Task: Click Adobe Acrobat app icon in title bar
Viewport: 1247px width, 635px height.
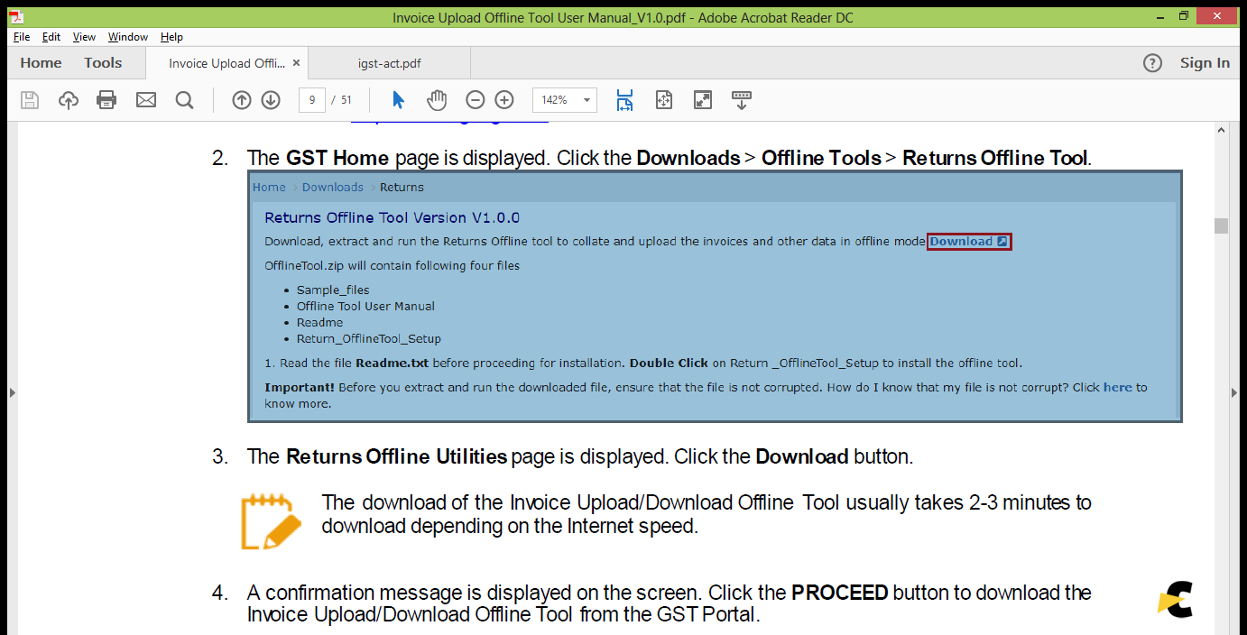Action: pyautogui.click(x=16, y=17)
